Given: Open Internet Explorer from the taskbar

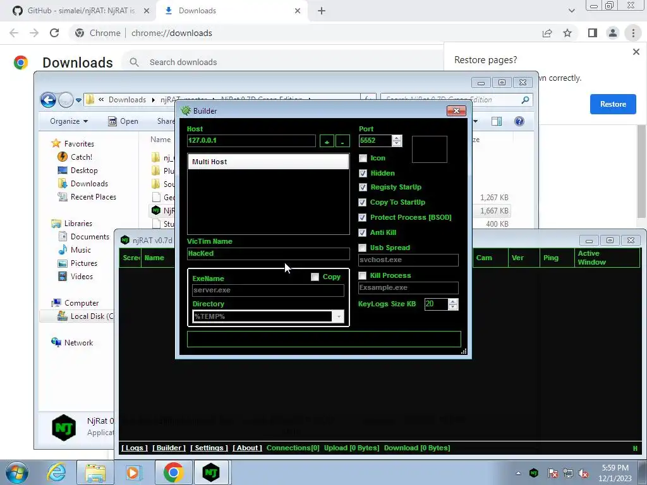Looking at the screenshot, I should [x=56, y=472].
